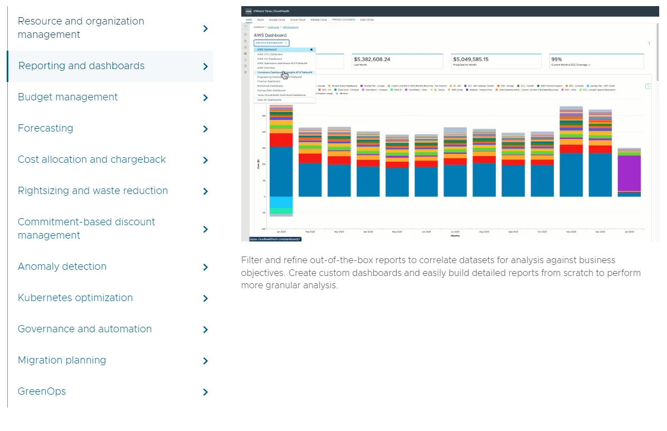Image resolution: width=667 pixels, height=431 pixels.
Task: Choose the GreenOps menu item
Action: 110,391
